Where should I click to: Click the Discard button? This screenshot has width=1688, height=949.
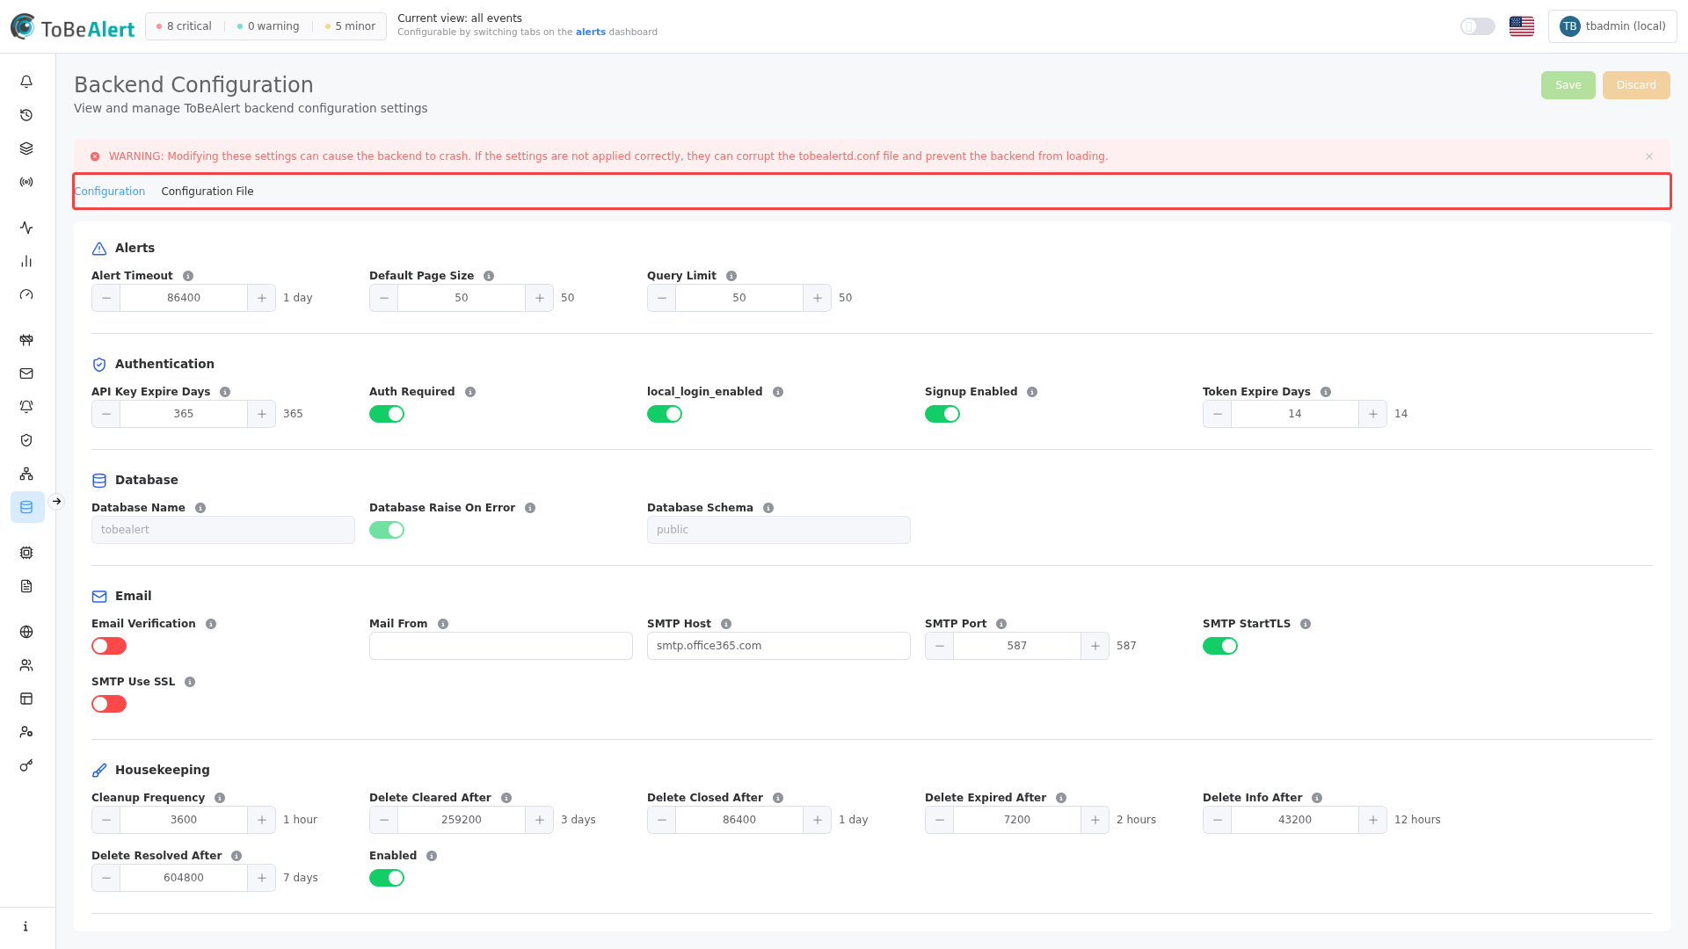1636,85
